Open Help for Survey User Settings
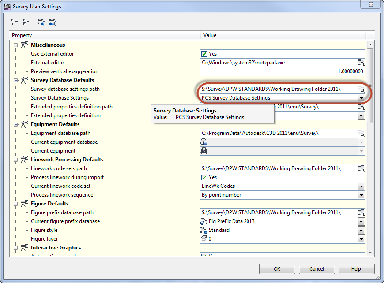Viewport: 384px width, 283px height. point(356,269)
